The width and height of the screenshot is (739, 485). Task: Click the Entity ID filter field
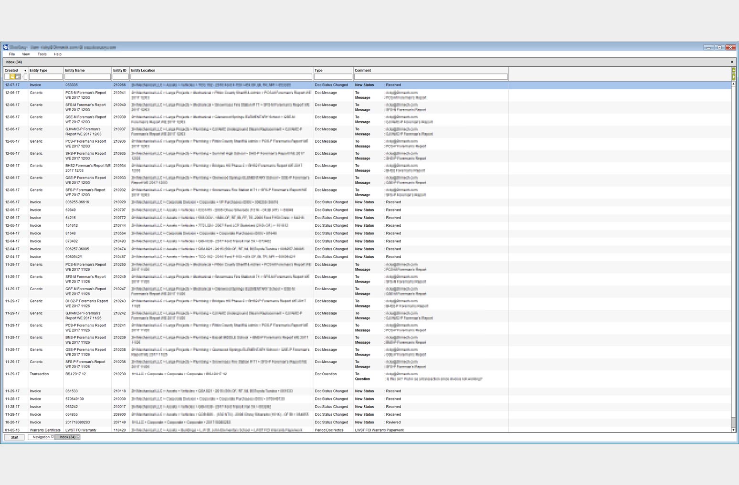(120, 77)
